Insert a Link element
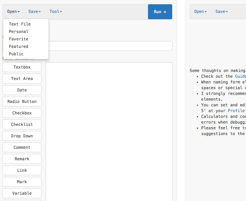 click(x=22, y=170)
